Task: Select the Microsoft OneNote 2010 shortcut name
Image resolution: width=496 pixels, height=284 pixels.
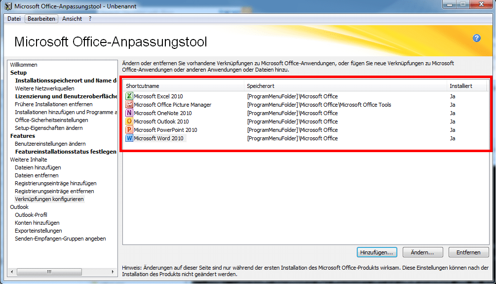Action: coord(162,113)
